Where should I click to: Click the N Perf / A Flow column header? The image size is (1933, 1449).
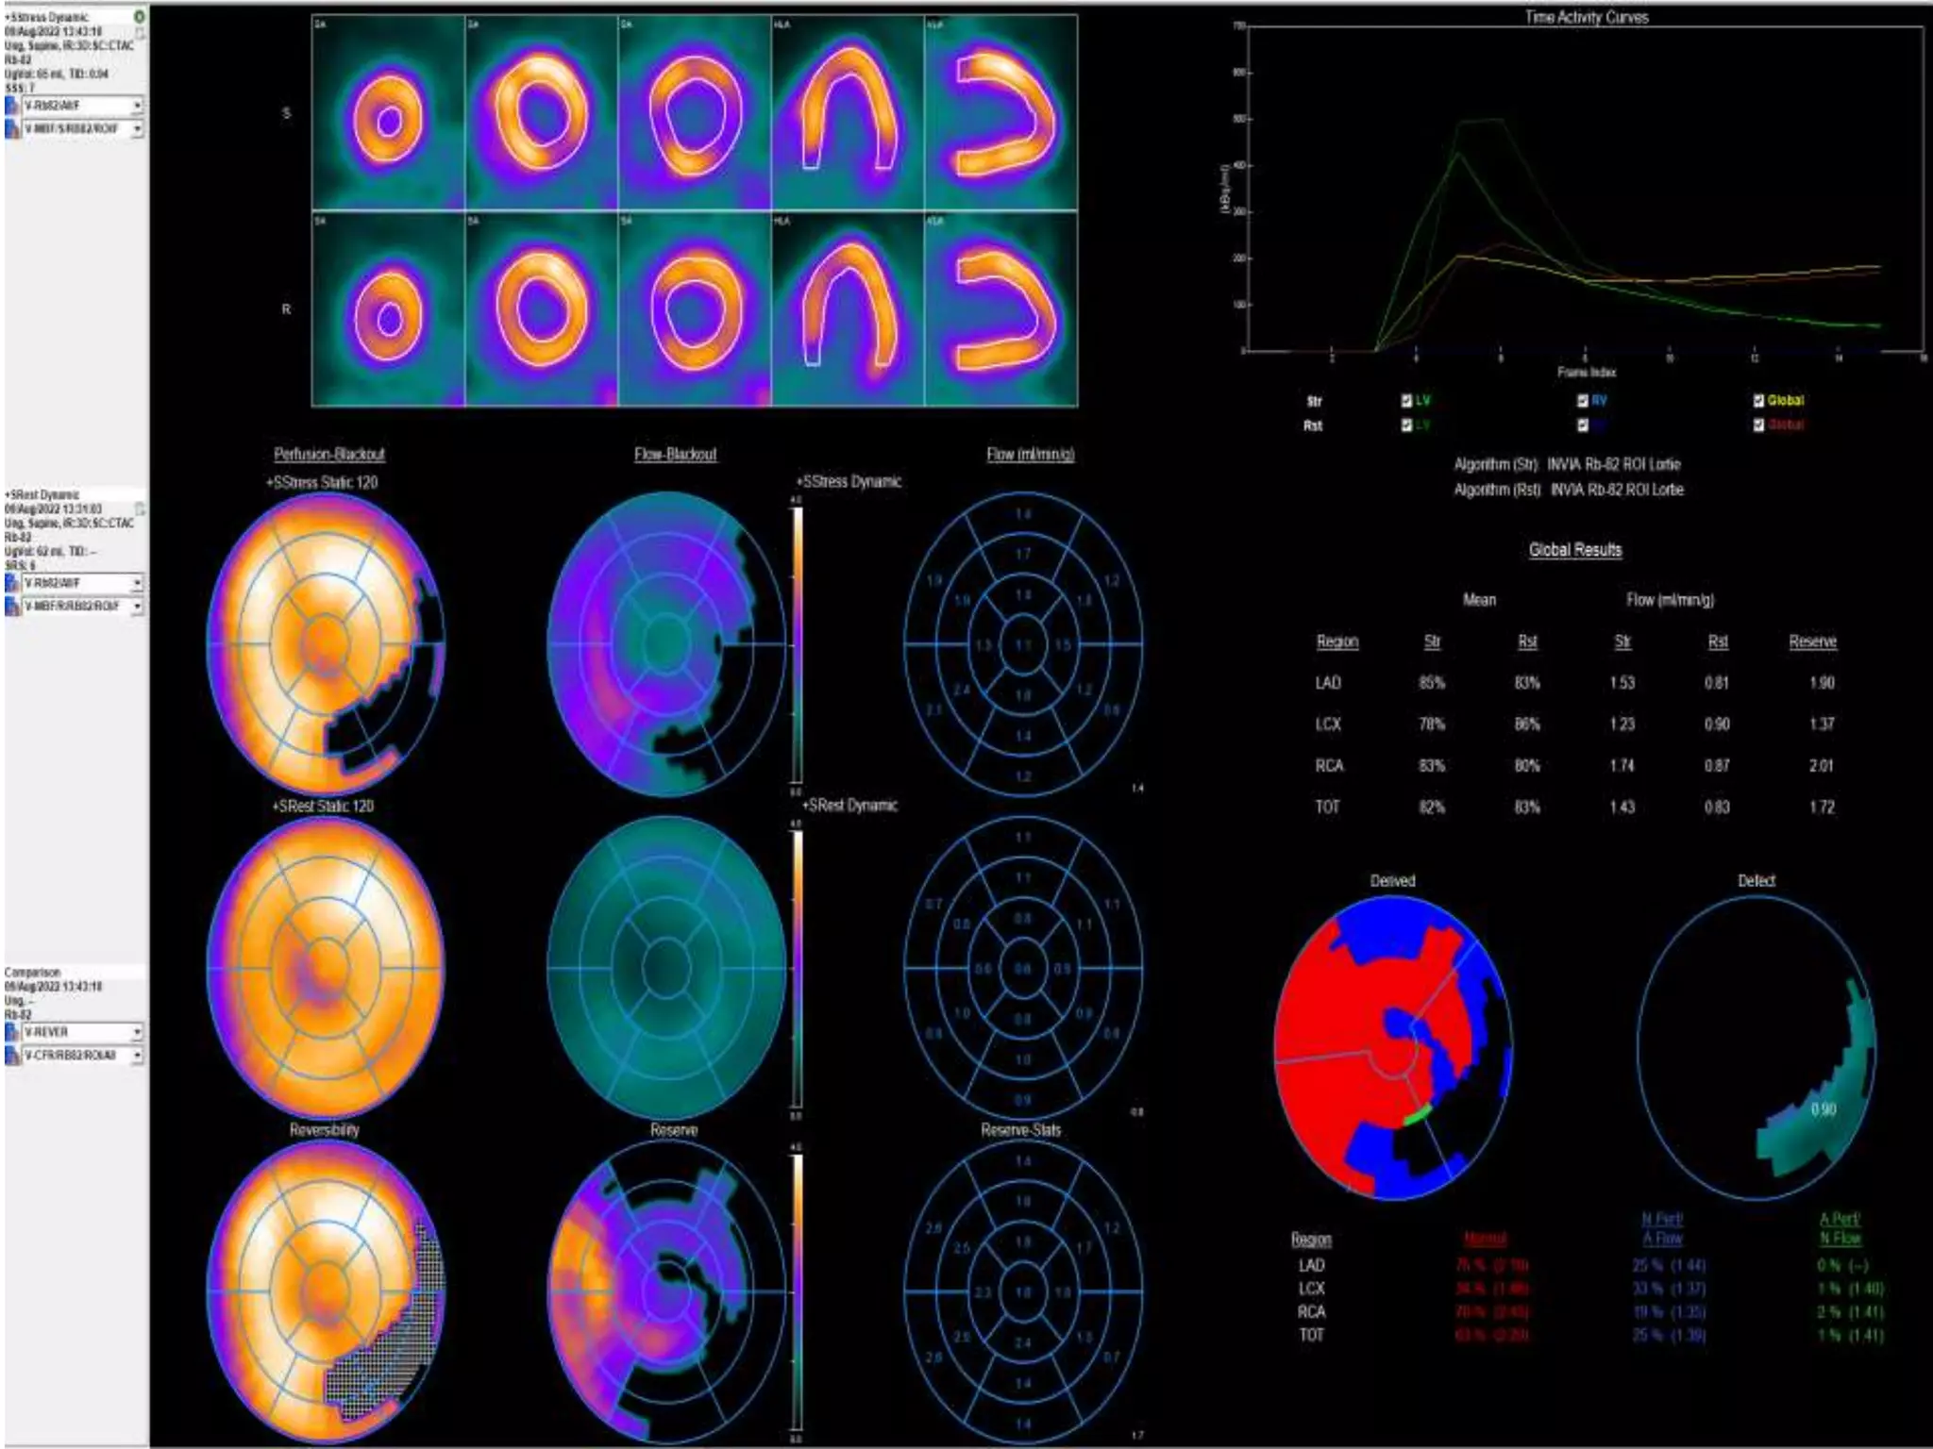pyautogui.click(x=1662, y=1229)
